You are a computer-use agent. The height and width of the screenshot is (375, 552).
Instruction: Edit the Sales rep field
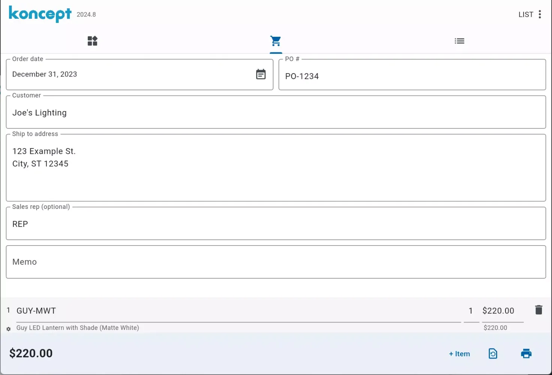(276, 224)
